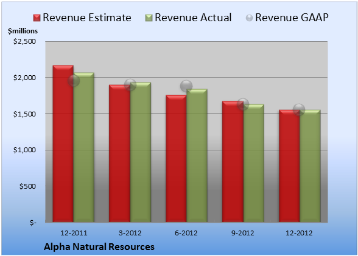Select the green actual bar for 3-2012
Image resolution: width=358 pixels, height=256 pixels.
[x=141, y=152]
